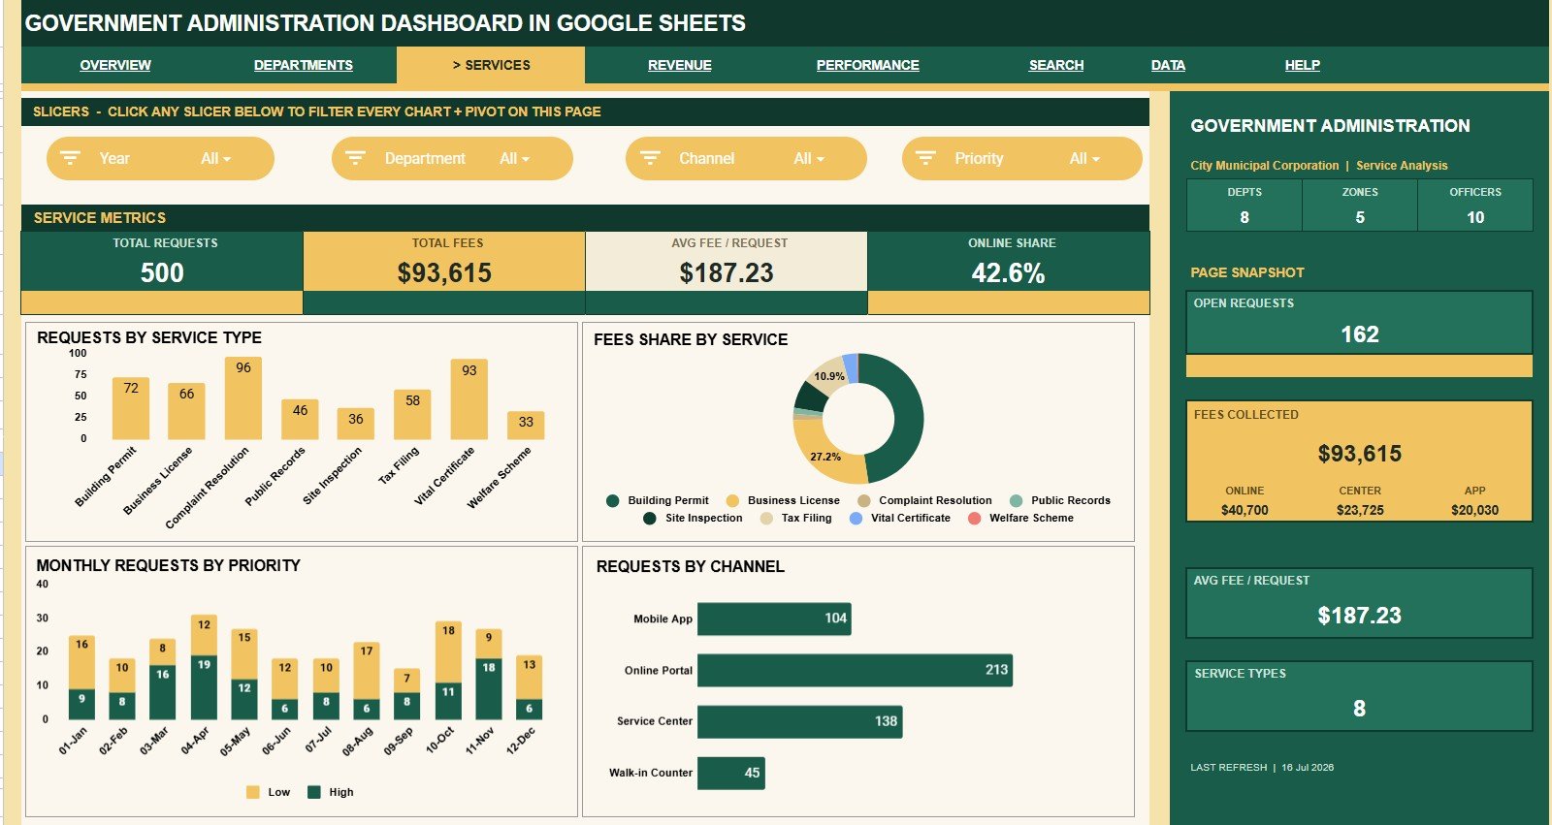Click the Priority slicer filter icon
The height and width of the screenshot is (825, 1552).
click(x=925, y=158)
